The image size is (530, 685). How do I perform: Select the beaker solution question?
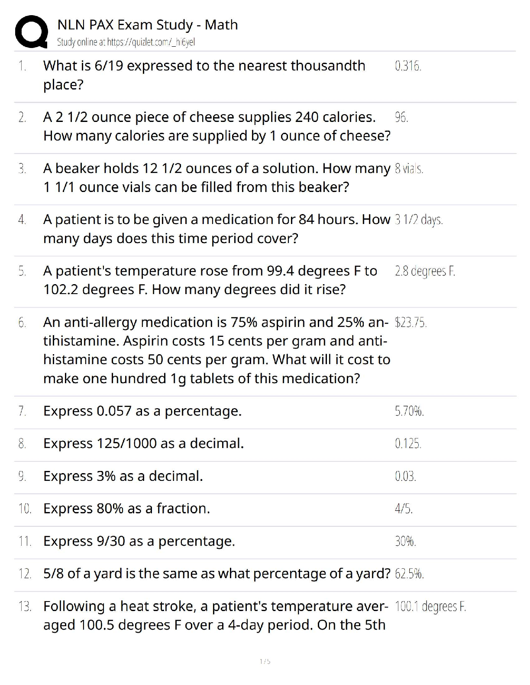[217, 177]
